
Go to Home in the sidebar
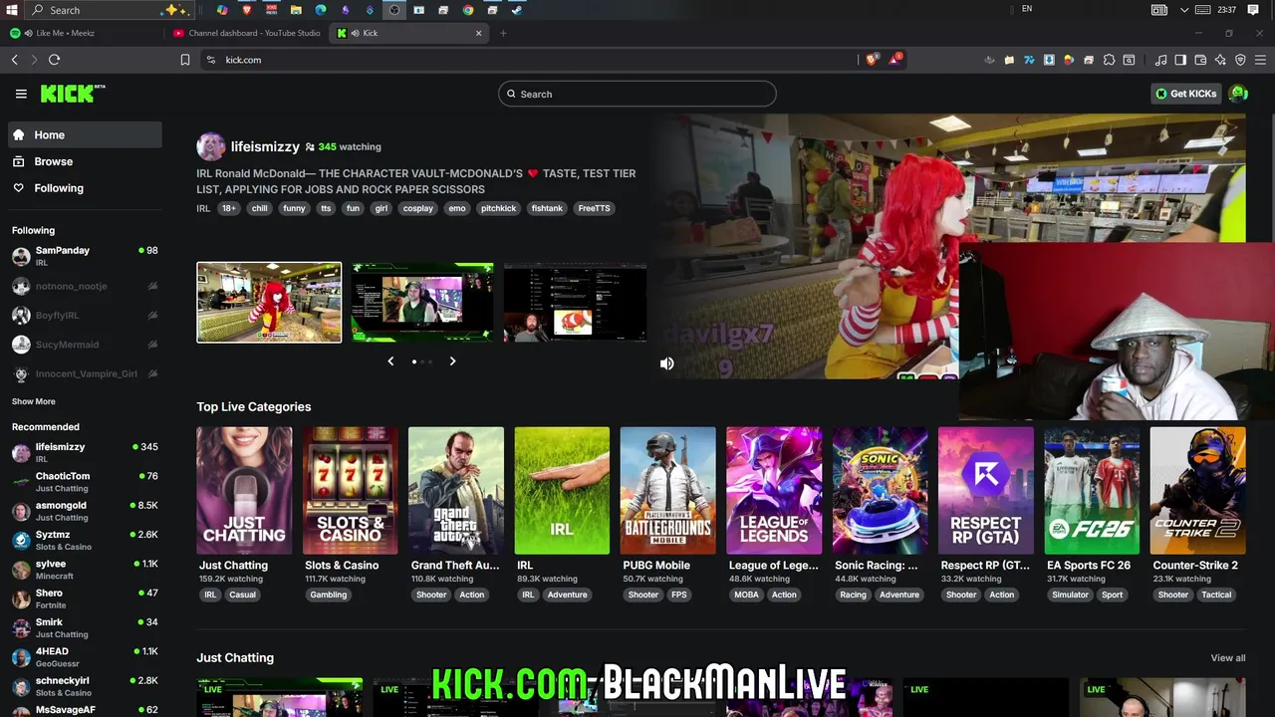coord(85,134)
